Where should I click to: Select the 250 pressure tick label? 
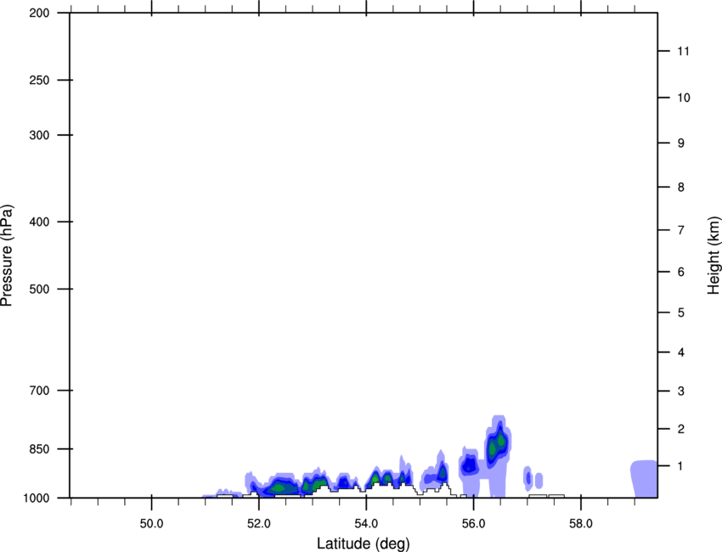click(x=39, y=80)
